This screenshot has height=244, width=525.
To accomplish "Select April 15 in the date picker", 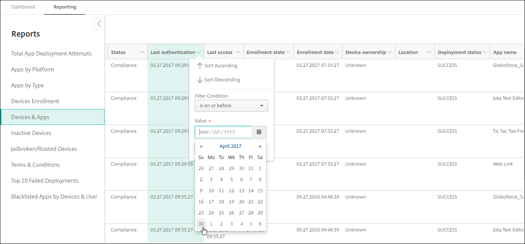I will point(260,191).
